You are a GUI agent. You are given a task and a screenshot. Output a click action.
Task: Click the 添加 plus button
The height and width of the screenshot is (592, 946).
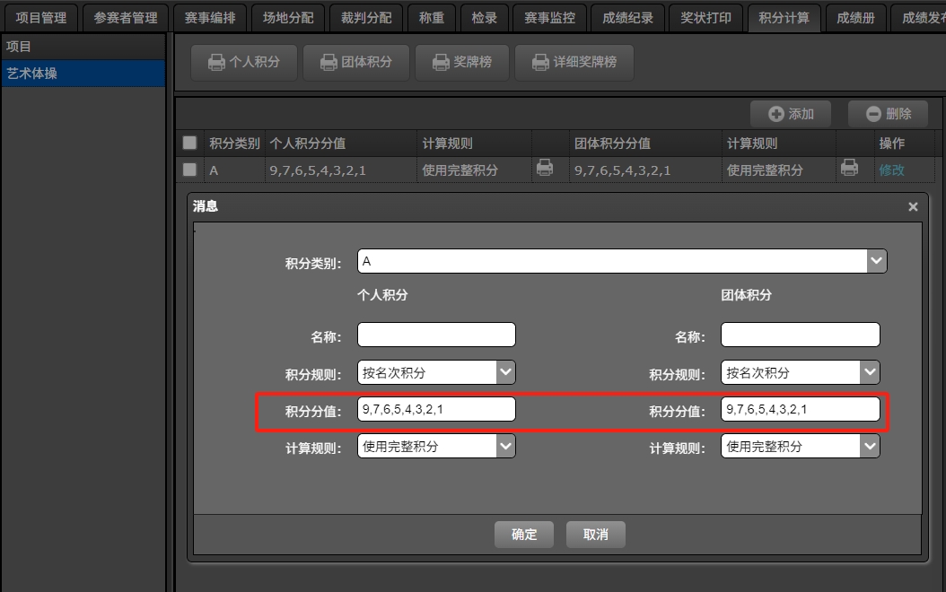coord(791,114)
